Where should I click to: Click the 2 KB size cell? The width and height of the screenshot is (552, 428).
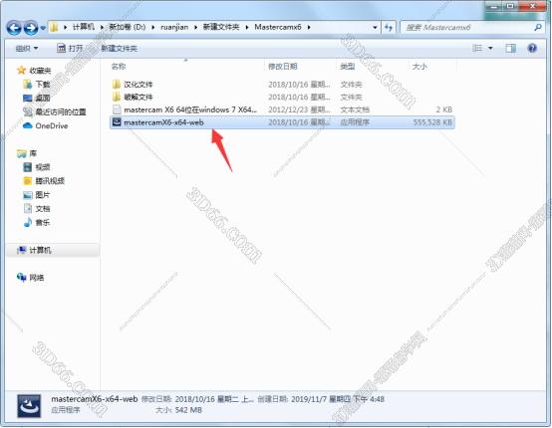coord(444,109)
